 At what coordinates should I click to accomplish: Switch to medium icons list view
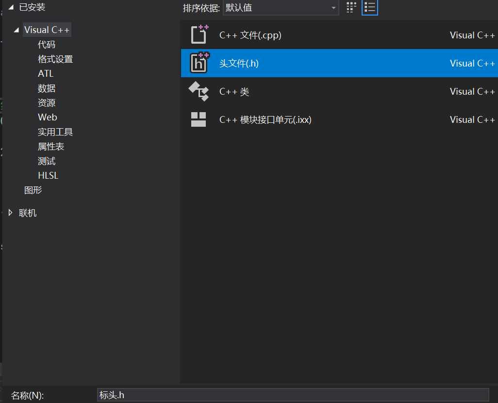(370, 7)
